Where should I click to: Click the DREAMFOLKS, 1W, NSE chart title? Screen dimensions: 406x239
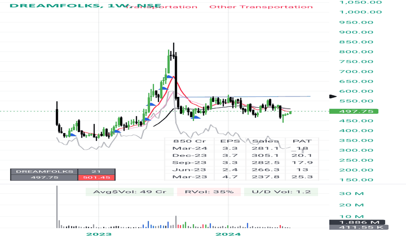tap(85, 5)
